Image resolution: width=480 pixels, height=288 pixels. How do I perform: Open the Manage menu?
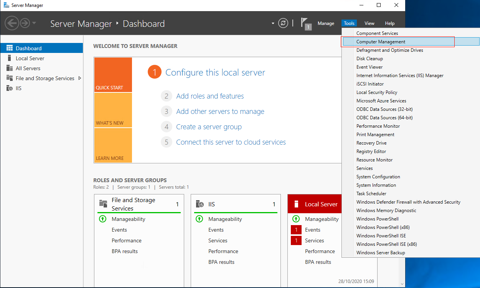pyautogui.click(x=326, y=23)
